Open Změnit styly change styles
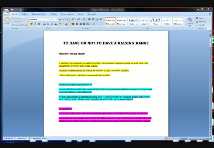 [x=190, y=22]
